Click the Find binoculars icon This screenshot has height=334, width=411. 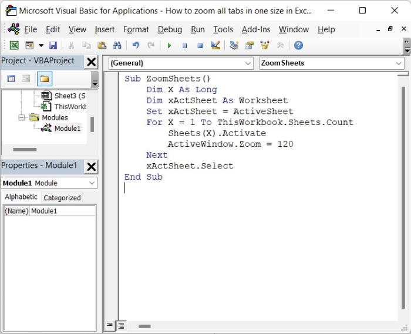click(117, 46)
